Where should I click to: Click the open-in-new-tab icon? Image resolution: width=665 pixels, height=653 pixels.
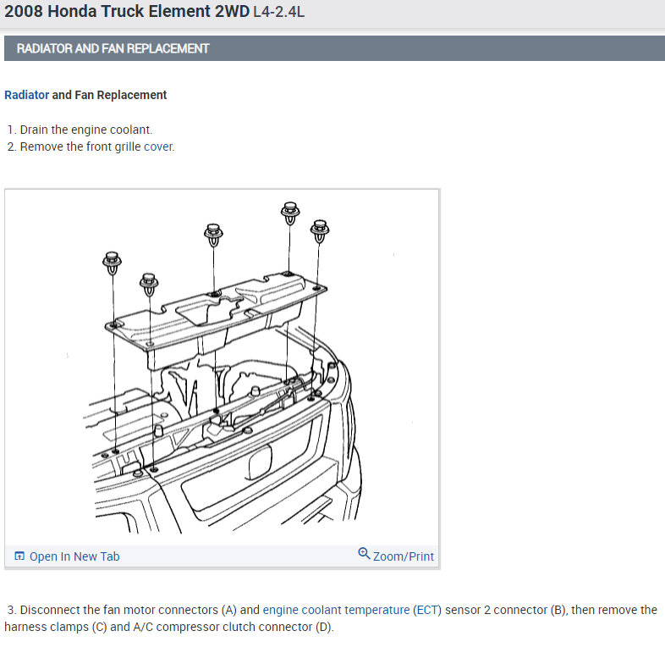[19, 556]
